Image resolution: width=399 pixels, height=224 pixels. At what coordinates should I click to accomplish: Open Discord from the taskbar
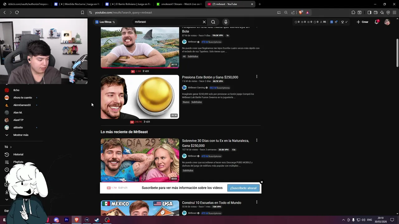click(x=56, y=220)
